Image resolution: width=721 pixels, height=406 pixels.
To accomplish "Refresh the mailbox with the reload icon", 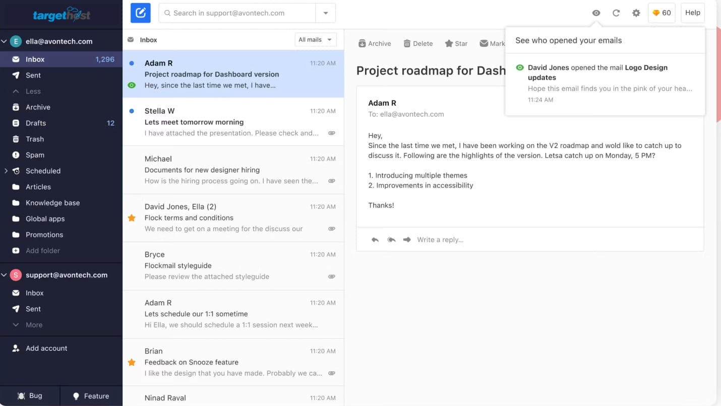I will click(x=616, y=13).
